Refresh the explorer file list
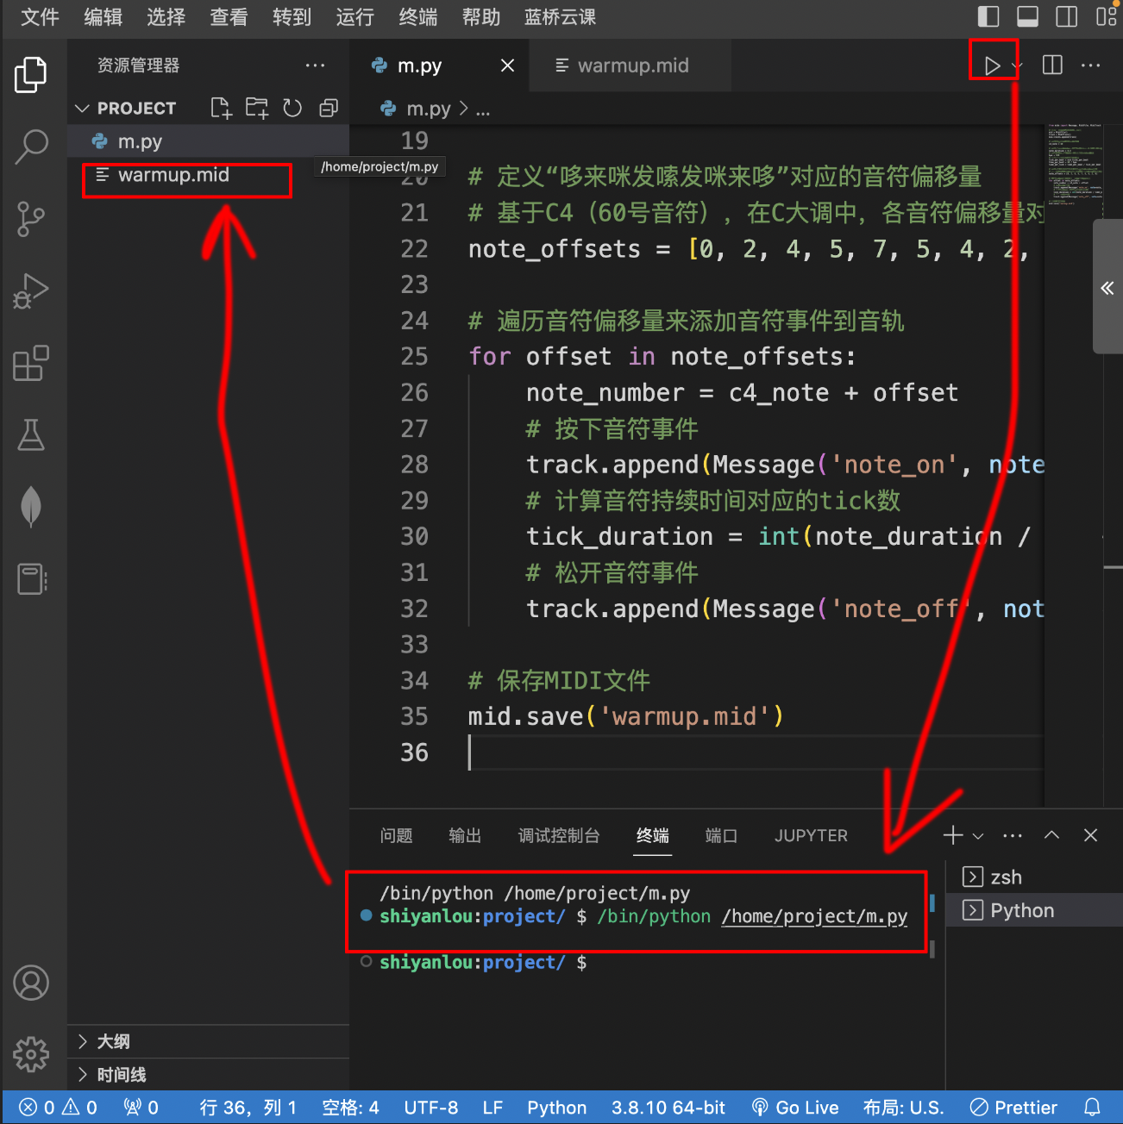Screen dimensions: 1123x1124 point(292,108)
